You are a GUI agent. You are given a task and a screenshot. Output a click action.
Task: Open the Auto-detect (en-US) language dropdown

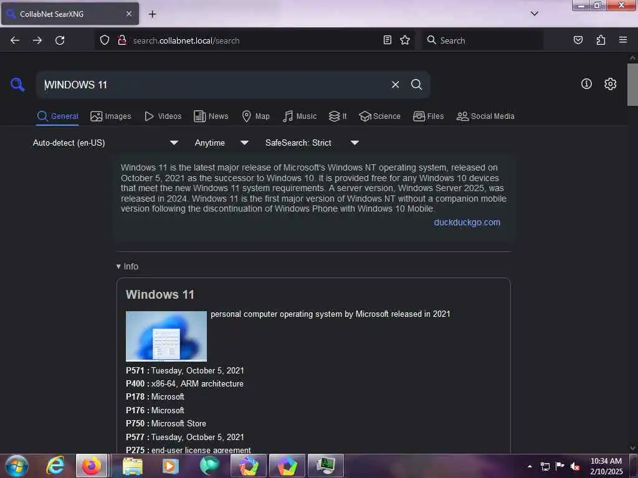click(x=105, y=143)
